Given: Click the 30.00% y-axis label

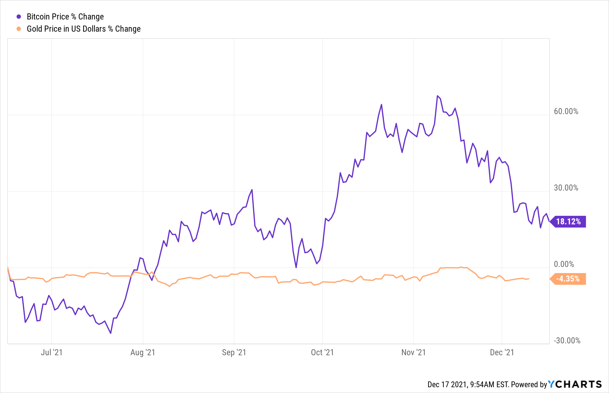Looking at the screenshot, I should click(x=566, y=188).
